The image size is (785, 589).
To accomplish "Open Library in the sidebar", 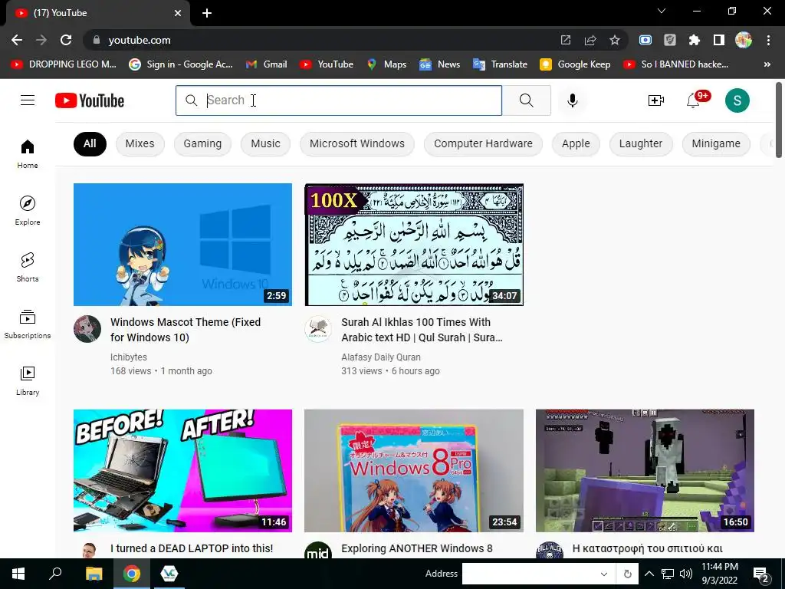I will 28,380.
